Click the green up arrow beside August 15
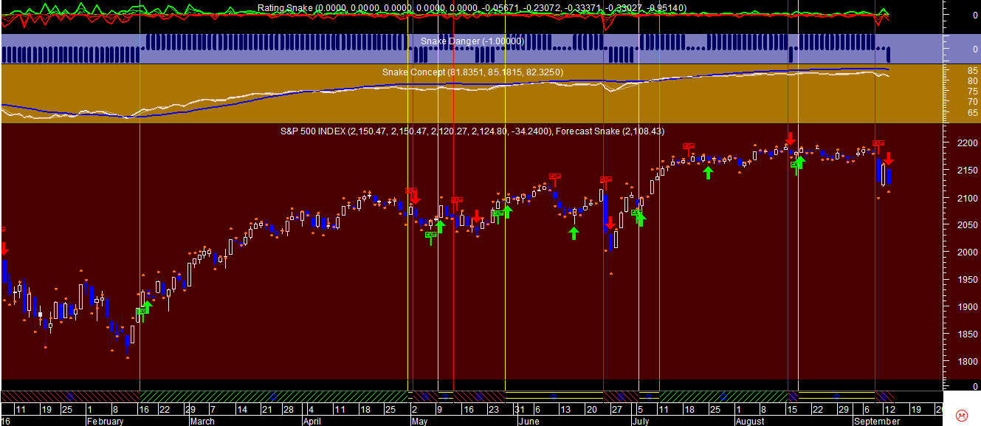 tap(799, 162)
